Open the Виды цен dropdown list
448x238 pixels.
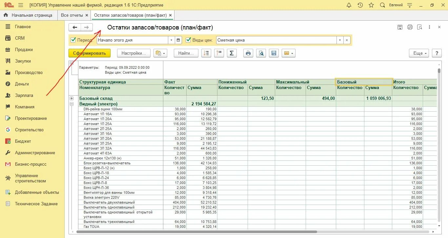tap(340, 40)
